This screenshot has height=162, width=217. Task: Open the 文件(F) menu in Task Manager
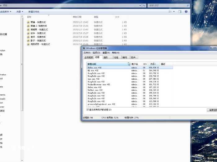point(87,53)
